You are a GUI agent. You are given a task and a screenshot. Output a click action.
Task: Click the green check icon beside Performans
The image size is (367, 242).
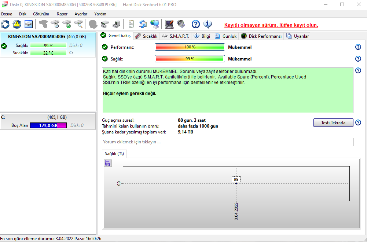(x=105, y=47)
